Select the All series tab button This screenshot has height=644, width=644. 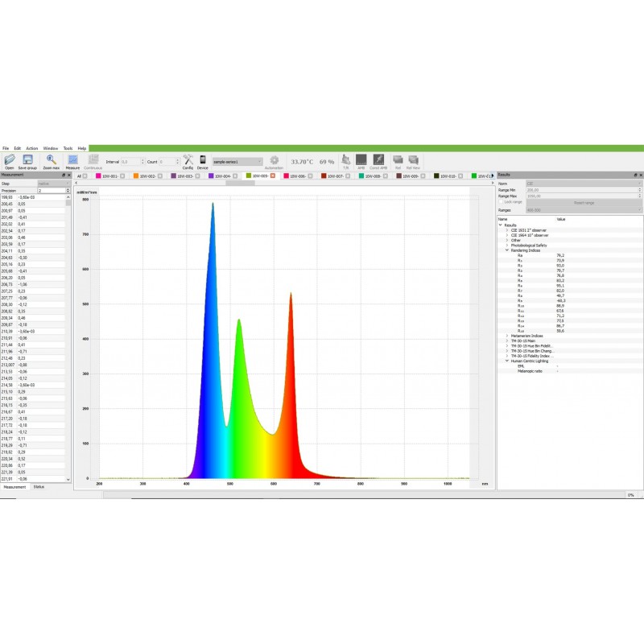tap(81, 175)
